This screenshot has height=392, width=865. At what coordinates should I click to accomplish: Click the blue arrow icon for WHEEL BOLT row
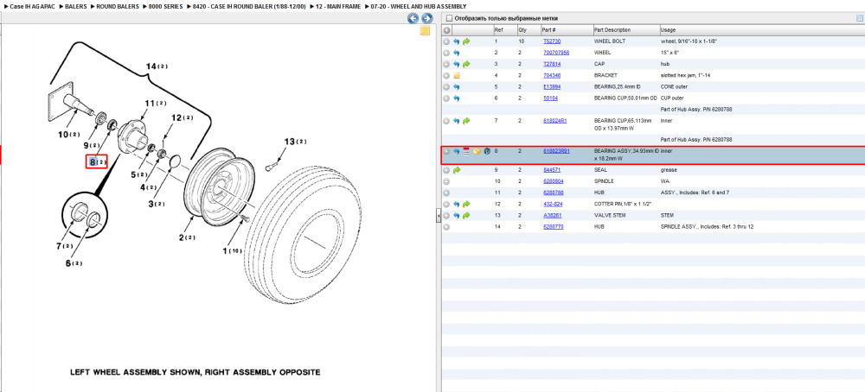(x=457, y=41)
